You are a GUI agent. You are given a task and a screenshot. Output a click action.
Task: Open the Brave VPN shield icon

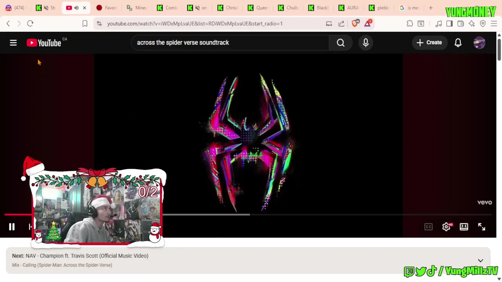(483, 23)
